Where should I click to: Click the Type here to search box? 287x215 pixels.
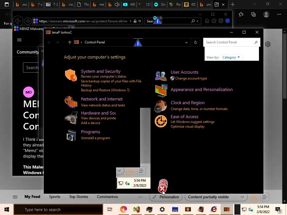point(58,209)
